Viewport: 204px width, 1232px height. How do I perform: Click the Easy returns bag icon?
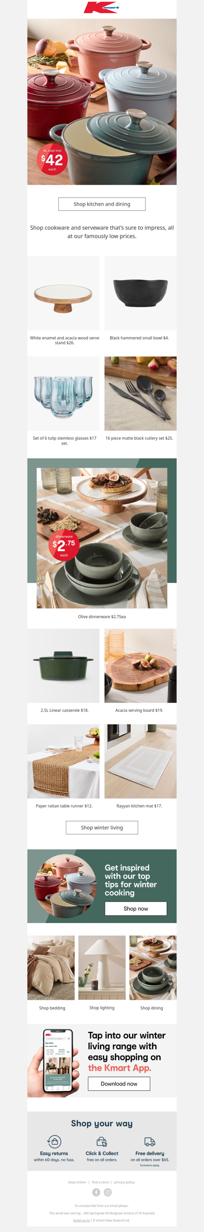pyautogui.click(x=54, y=1141)
